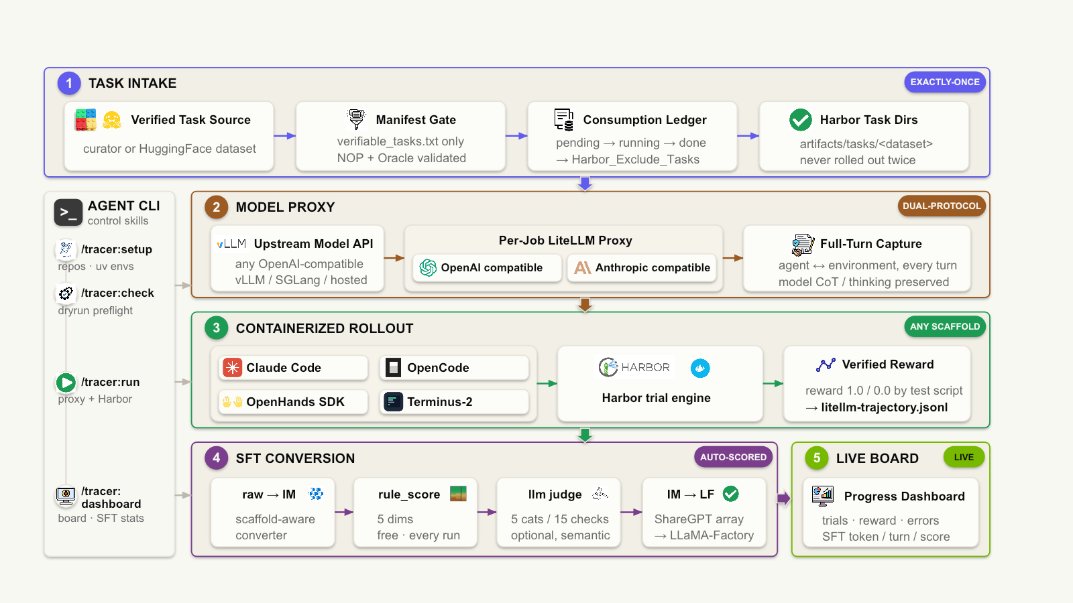Viewport: 1073px width, 603px height.
Task: Click the Verified Reward graph icon
Action: (826, 364)
